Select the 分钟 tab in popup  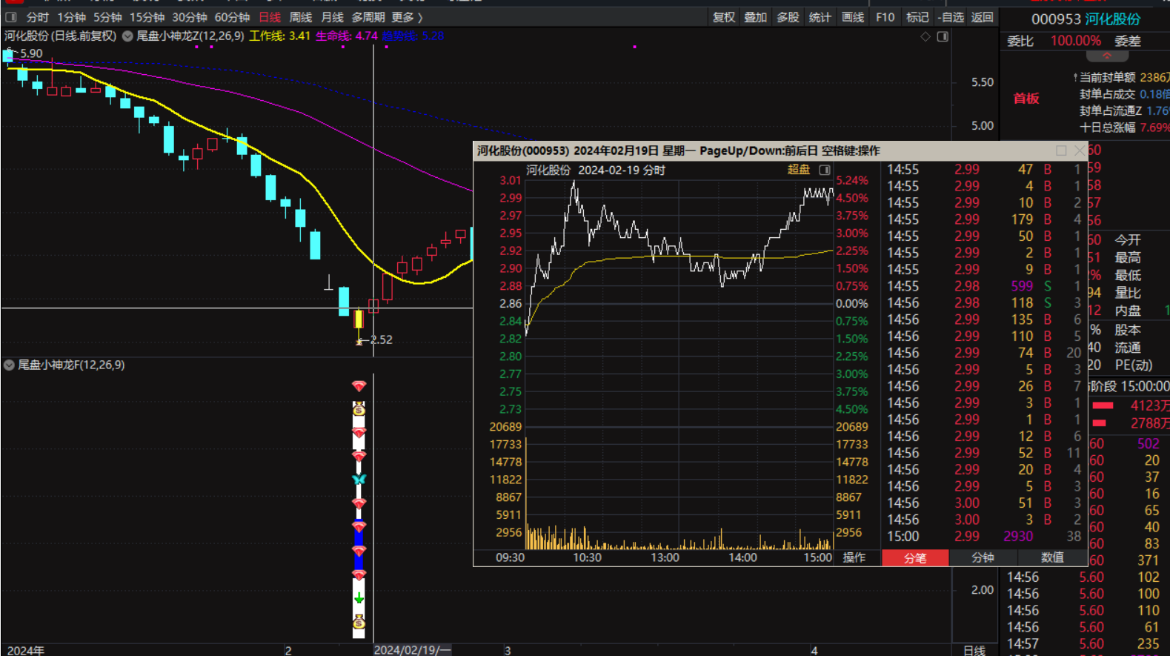(983, 557)
